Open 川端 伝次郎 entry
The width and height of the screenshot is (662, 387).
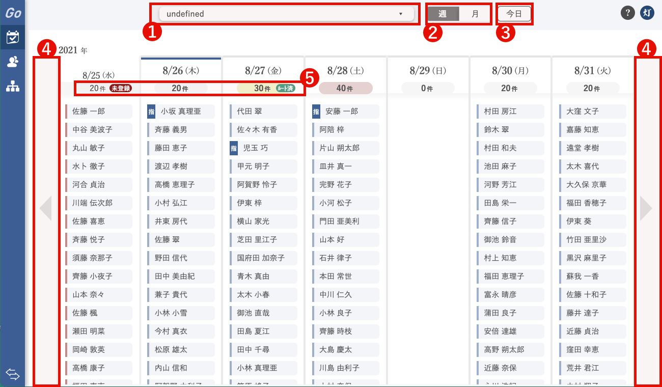99,203
